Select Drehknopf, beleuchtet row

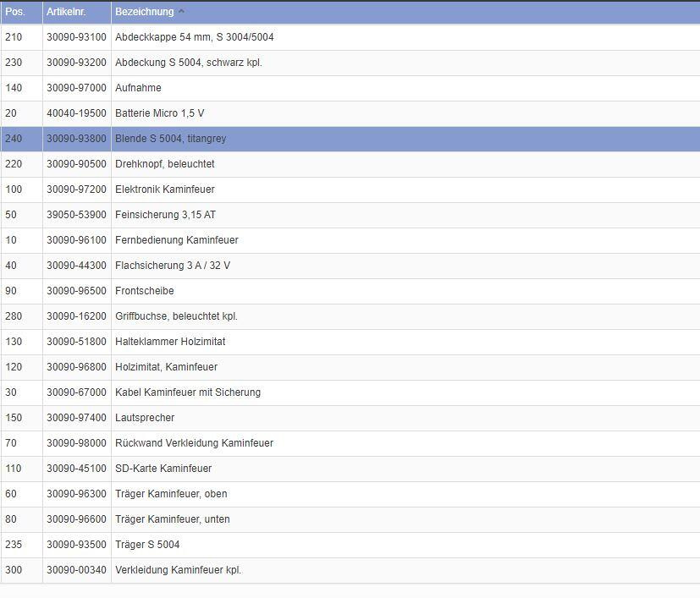pyautogui.click(x=164, y=164)
